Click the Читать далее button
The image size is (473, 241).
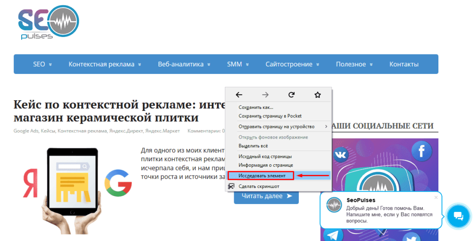coord(267,196)
